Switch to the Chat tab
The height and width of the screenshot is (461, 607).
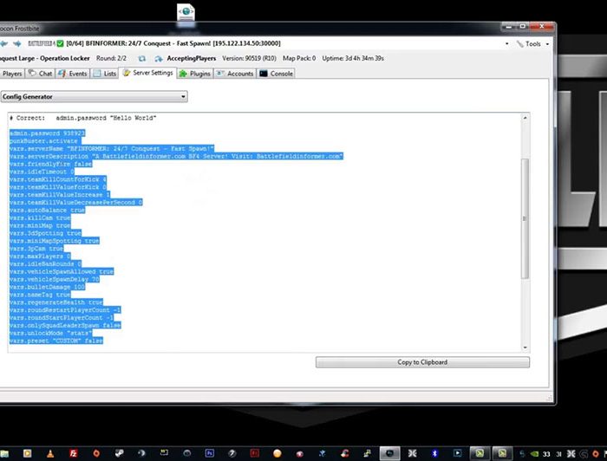coord(41,74)
